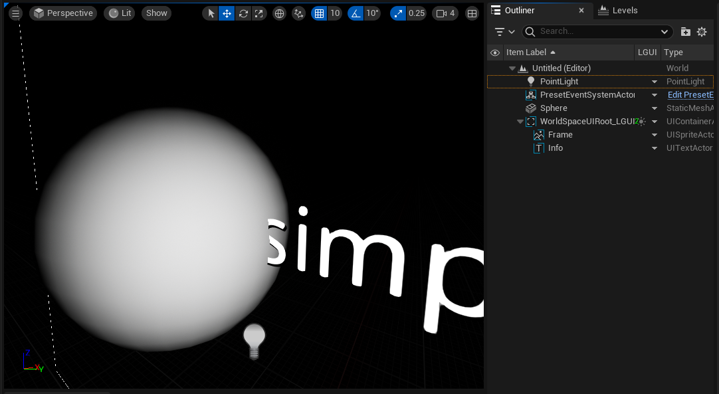Click the surface snapping icon
The width and height of the screenshot is (719, 394).
pos(299,13)
